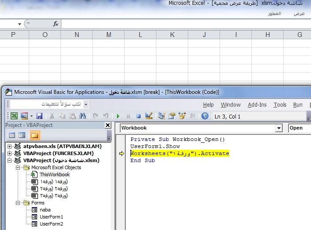Open the Project Explorer toolbar icon
Image resolution: width=311 pixels, height=230 pixels.
[162, 116]
